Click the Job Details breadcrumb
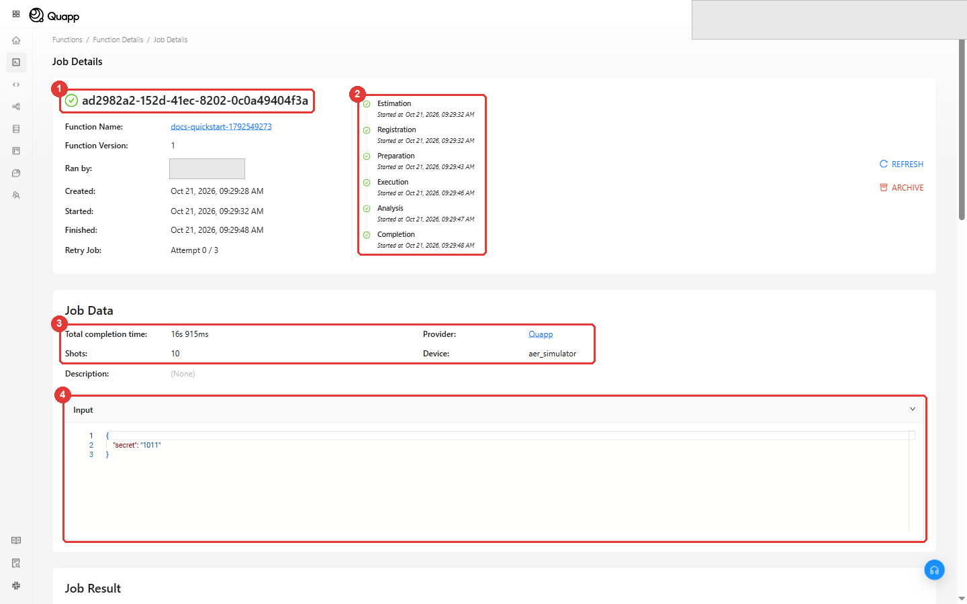This screenshot has width=967, height=604. point(171,40)
